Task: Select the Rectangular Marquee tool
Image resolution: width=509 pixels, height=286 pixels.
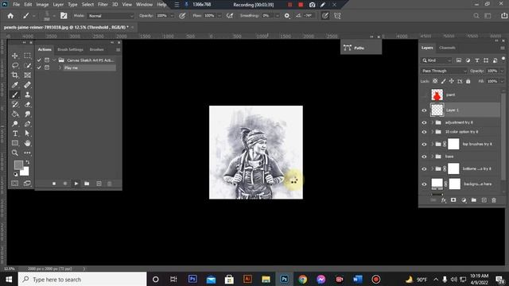Action: tap(27, 56)
